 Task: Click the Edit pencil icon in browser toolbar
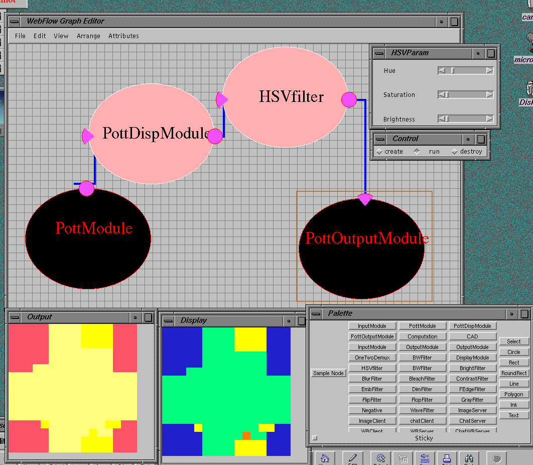pos(352,458)
